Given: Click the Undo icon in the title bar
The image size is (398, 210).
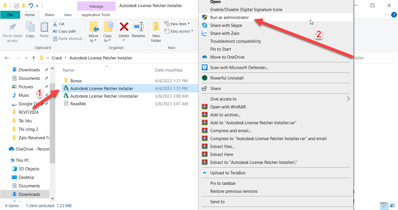Looking at the screenshot, I should tap(31, 6).
